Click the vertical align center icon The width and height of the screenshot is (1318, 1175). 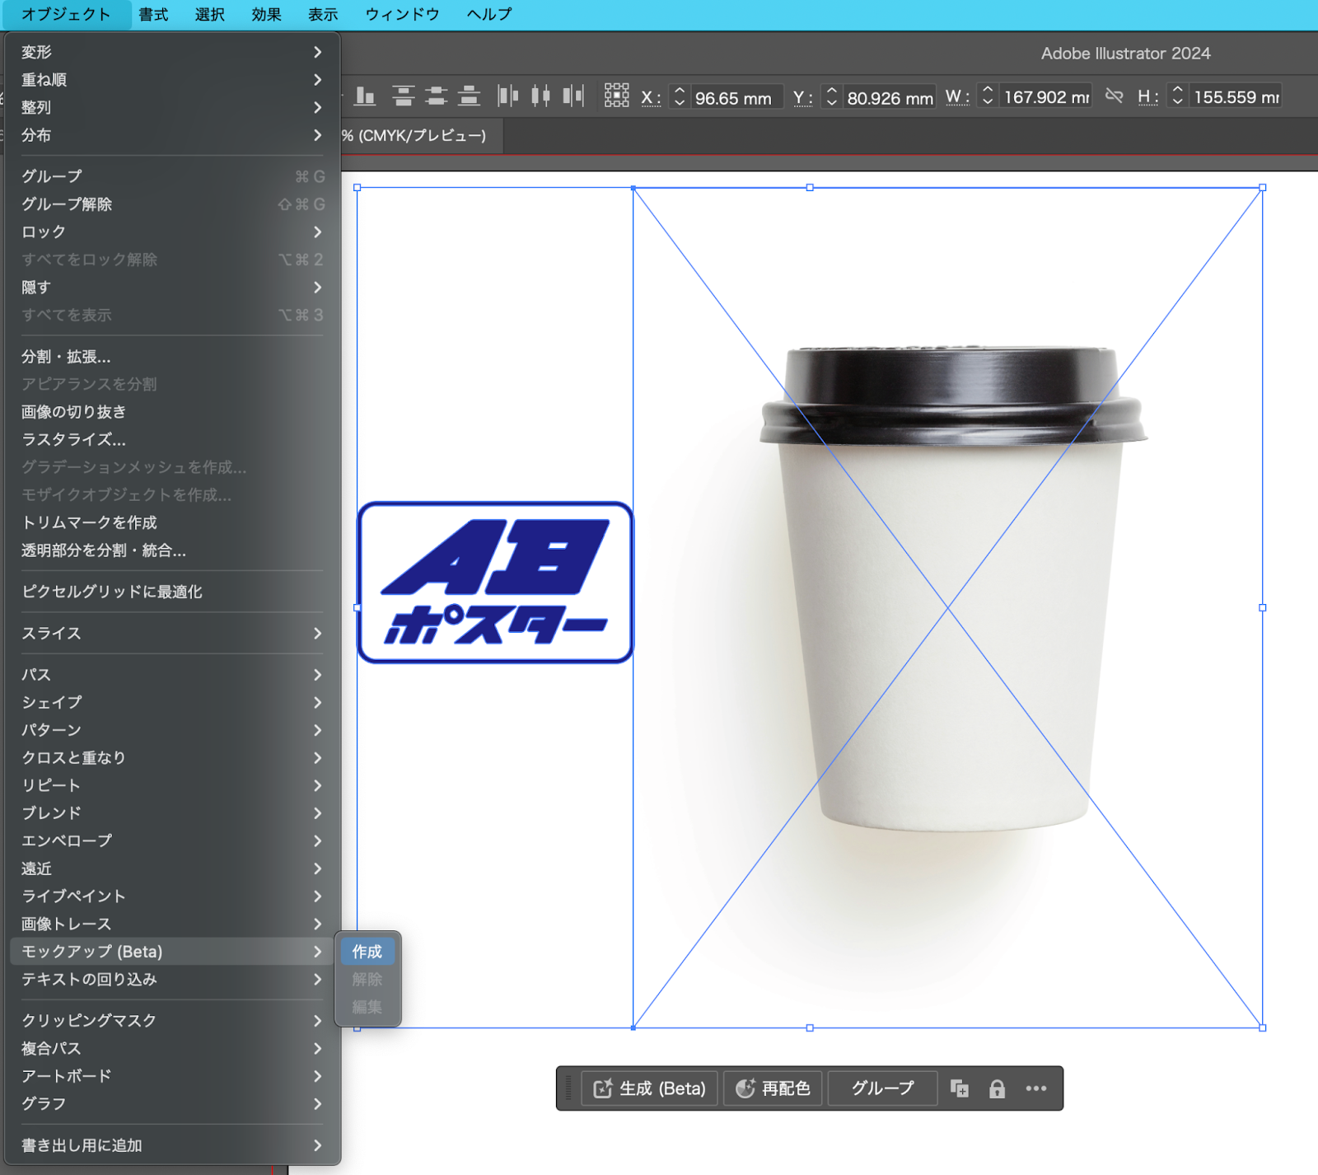tap(437, 96)
